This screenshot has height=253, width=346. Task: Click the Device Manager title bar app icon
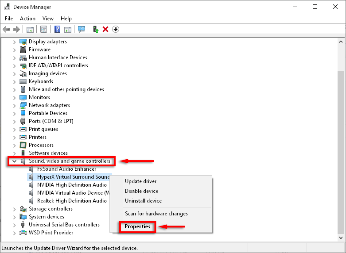[x=7, y=7]
